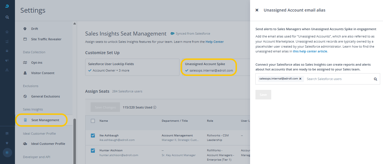Click the Department / Title column header

click(175, 121)
